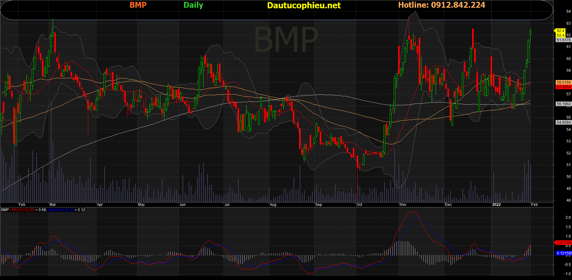The image size is (572, 280).
Task: Click the 54.6094 lower band label
Action: point(563,122)
